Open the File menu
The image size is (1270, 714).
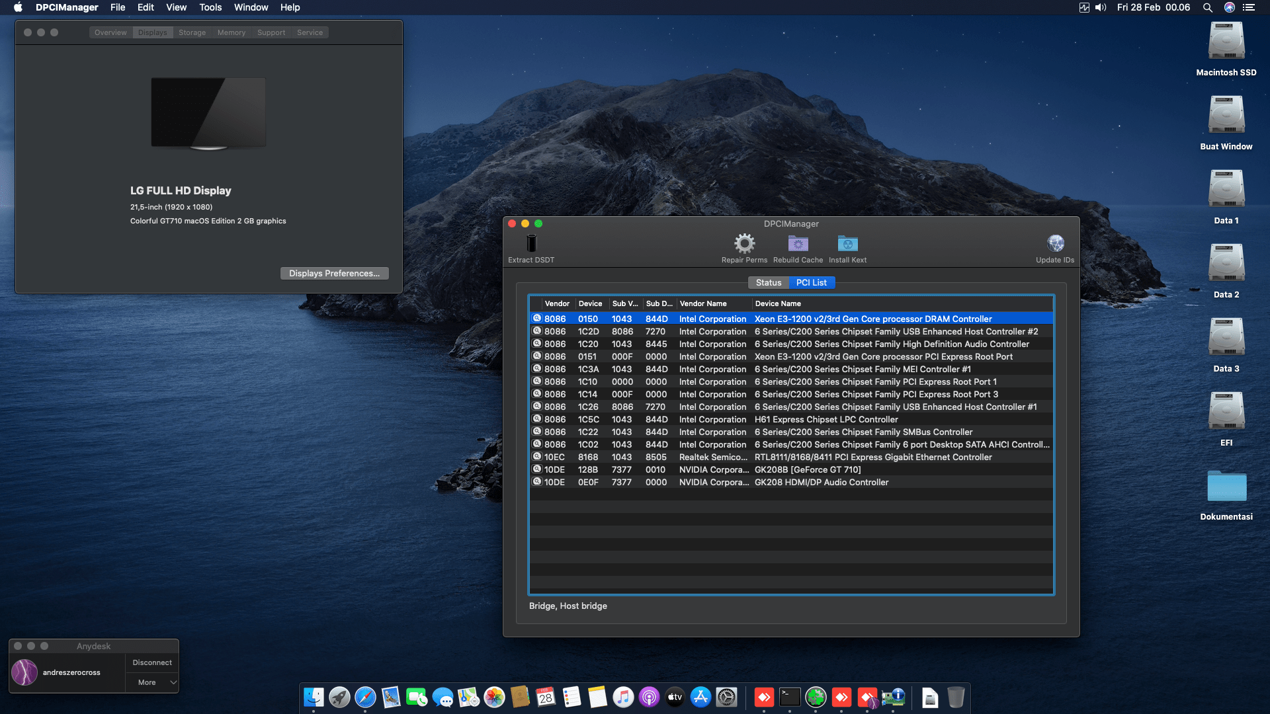pos(118,7)
